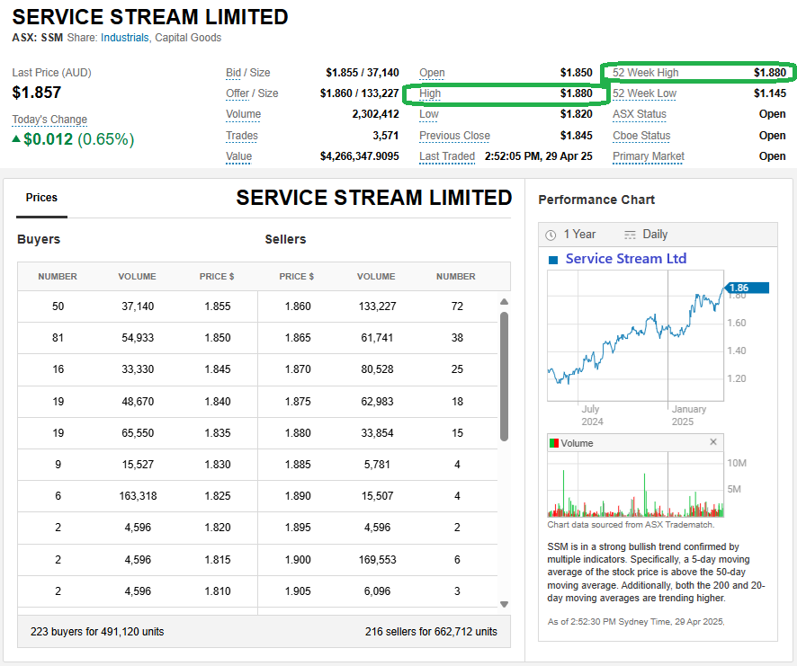
Task: Click the 1.86 price marker on chart
Action: click(x=747, y=289)
